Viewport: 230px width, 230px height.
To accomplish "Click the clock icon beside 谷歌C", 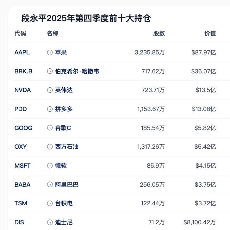I will (x=50, y=128).
